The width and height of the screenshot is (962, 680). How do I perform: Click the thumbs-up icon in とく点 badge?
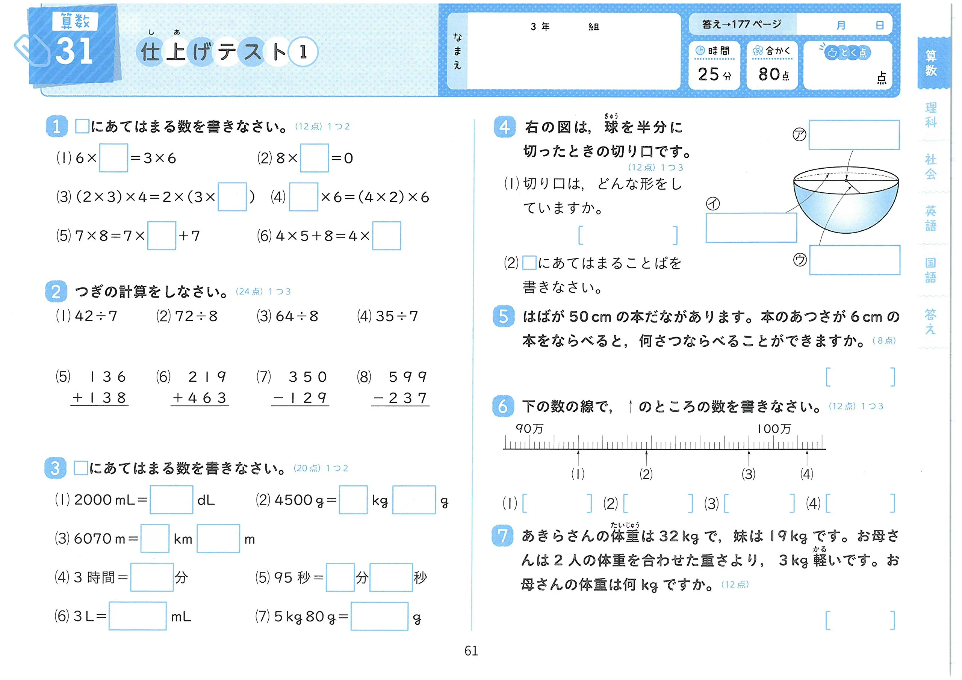[x=832, y=52]
